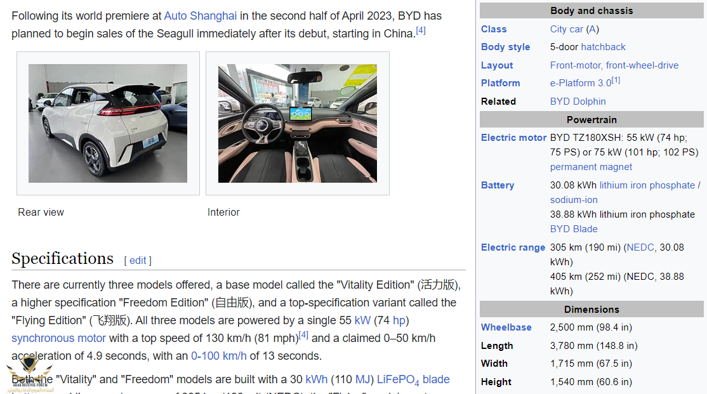The width and height of the screenshot is (707, 394).
Task: Click the Electric motor infobox label
Action: coord(513,138)
